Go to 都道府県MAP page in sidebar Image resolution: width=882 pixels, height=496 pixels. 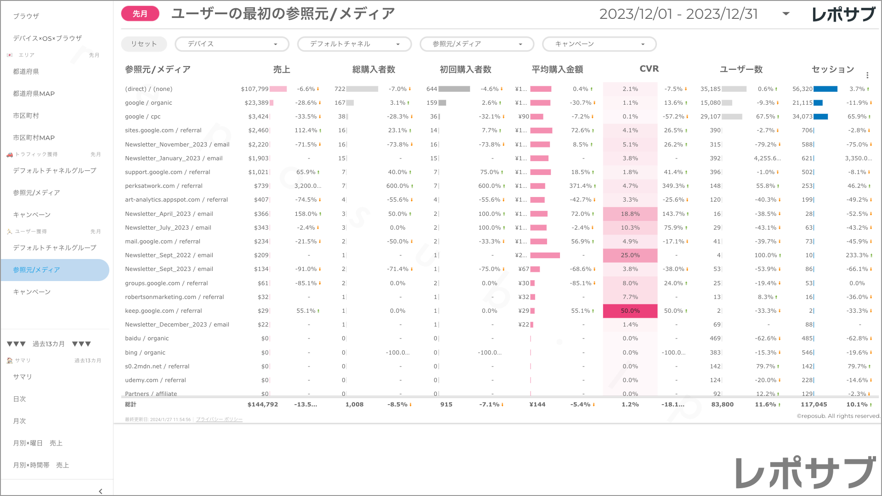pos(34,94)
